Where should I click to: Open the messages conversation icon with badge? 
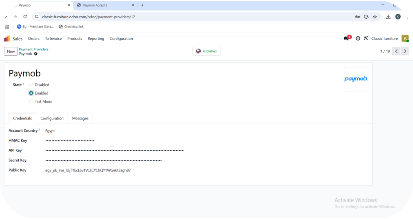tap(346, 39)
